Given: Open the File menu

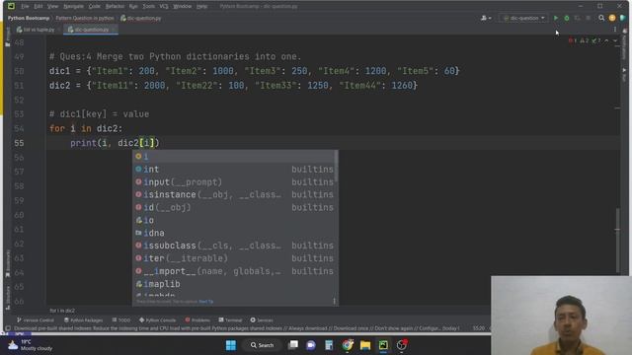Looking at the screenshot, I should 25,6.
